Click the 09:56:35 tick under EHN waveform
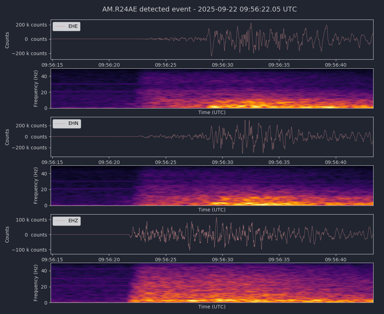The height and width of the screenshot is (314, 384). pos(279,162)
